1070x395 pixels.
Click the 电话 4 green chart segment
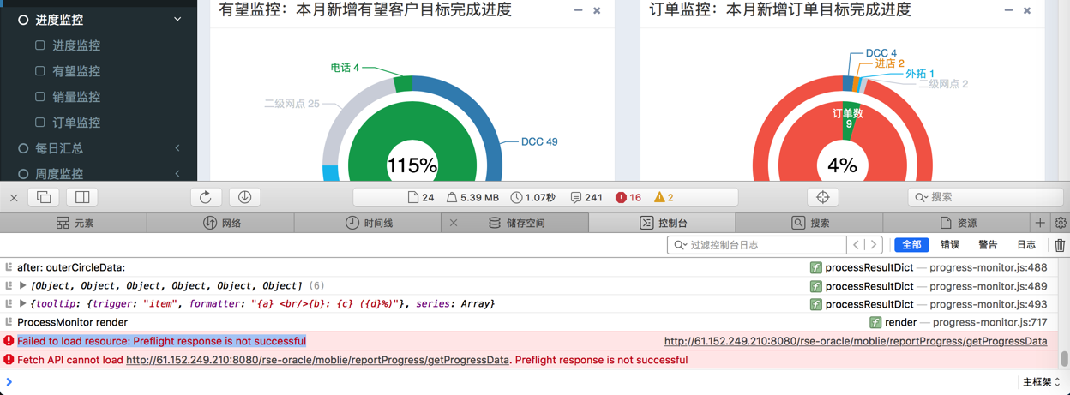click(x=404, y=85)
